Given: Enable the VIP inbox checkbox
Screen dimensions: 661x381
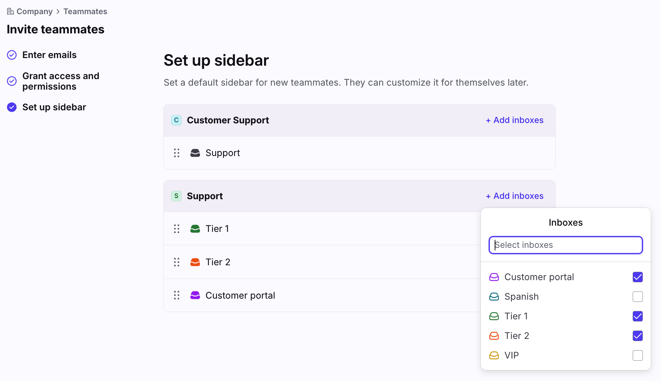Looking at the screenshot, I should pyautogui.click(x=637, y=356).
